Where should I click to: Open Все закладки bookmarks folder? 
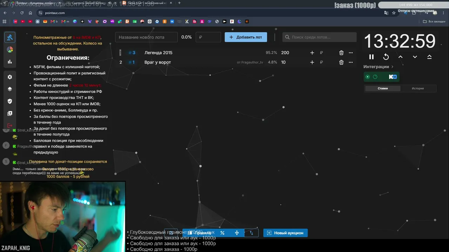point(434,22)
